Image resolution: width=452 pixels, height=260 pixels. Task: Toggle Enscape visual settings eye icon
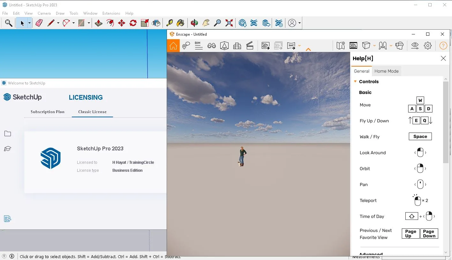(x=415, y=46)
